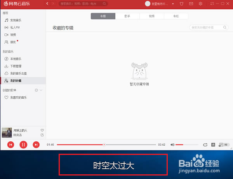
Task: Switch to the 专栏 tab
Action: 176,16
